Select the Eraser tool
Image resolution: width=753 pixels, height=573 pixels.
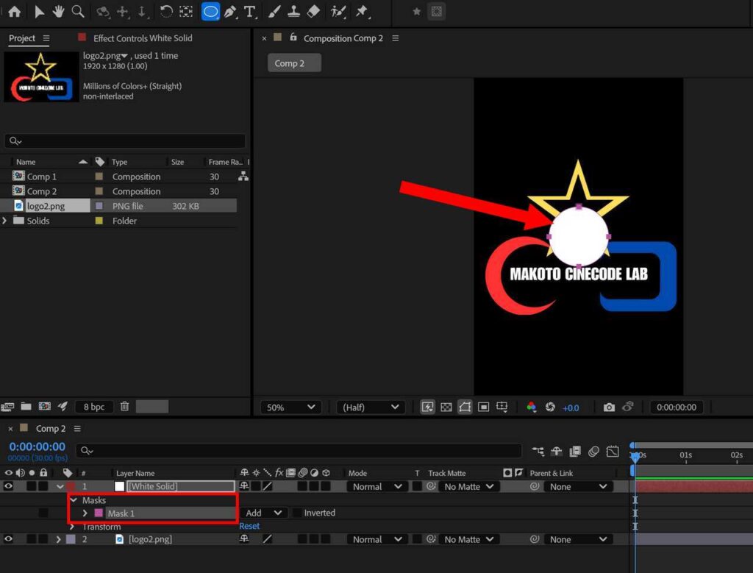coord(313,12)
